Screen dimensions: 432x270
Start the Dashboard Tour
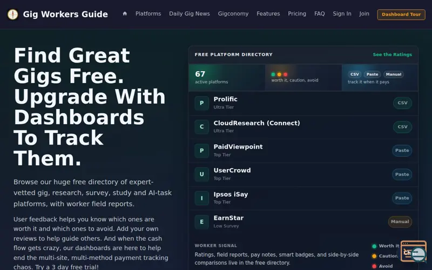click(401, 15)
